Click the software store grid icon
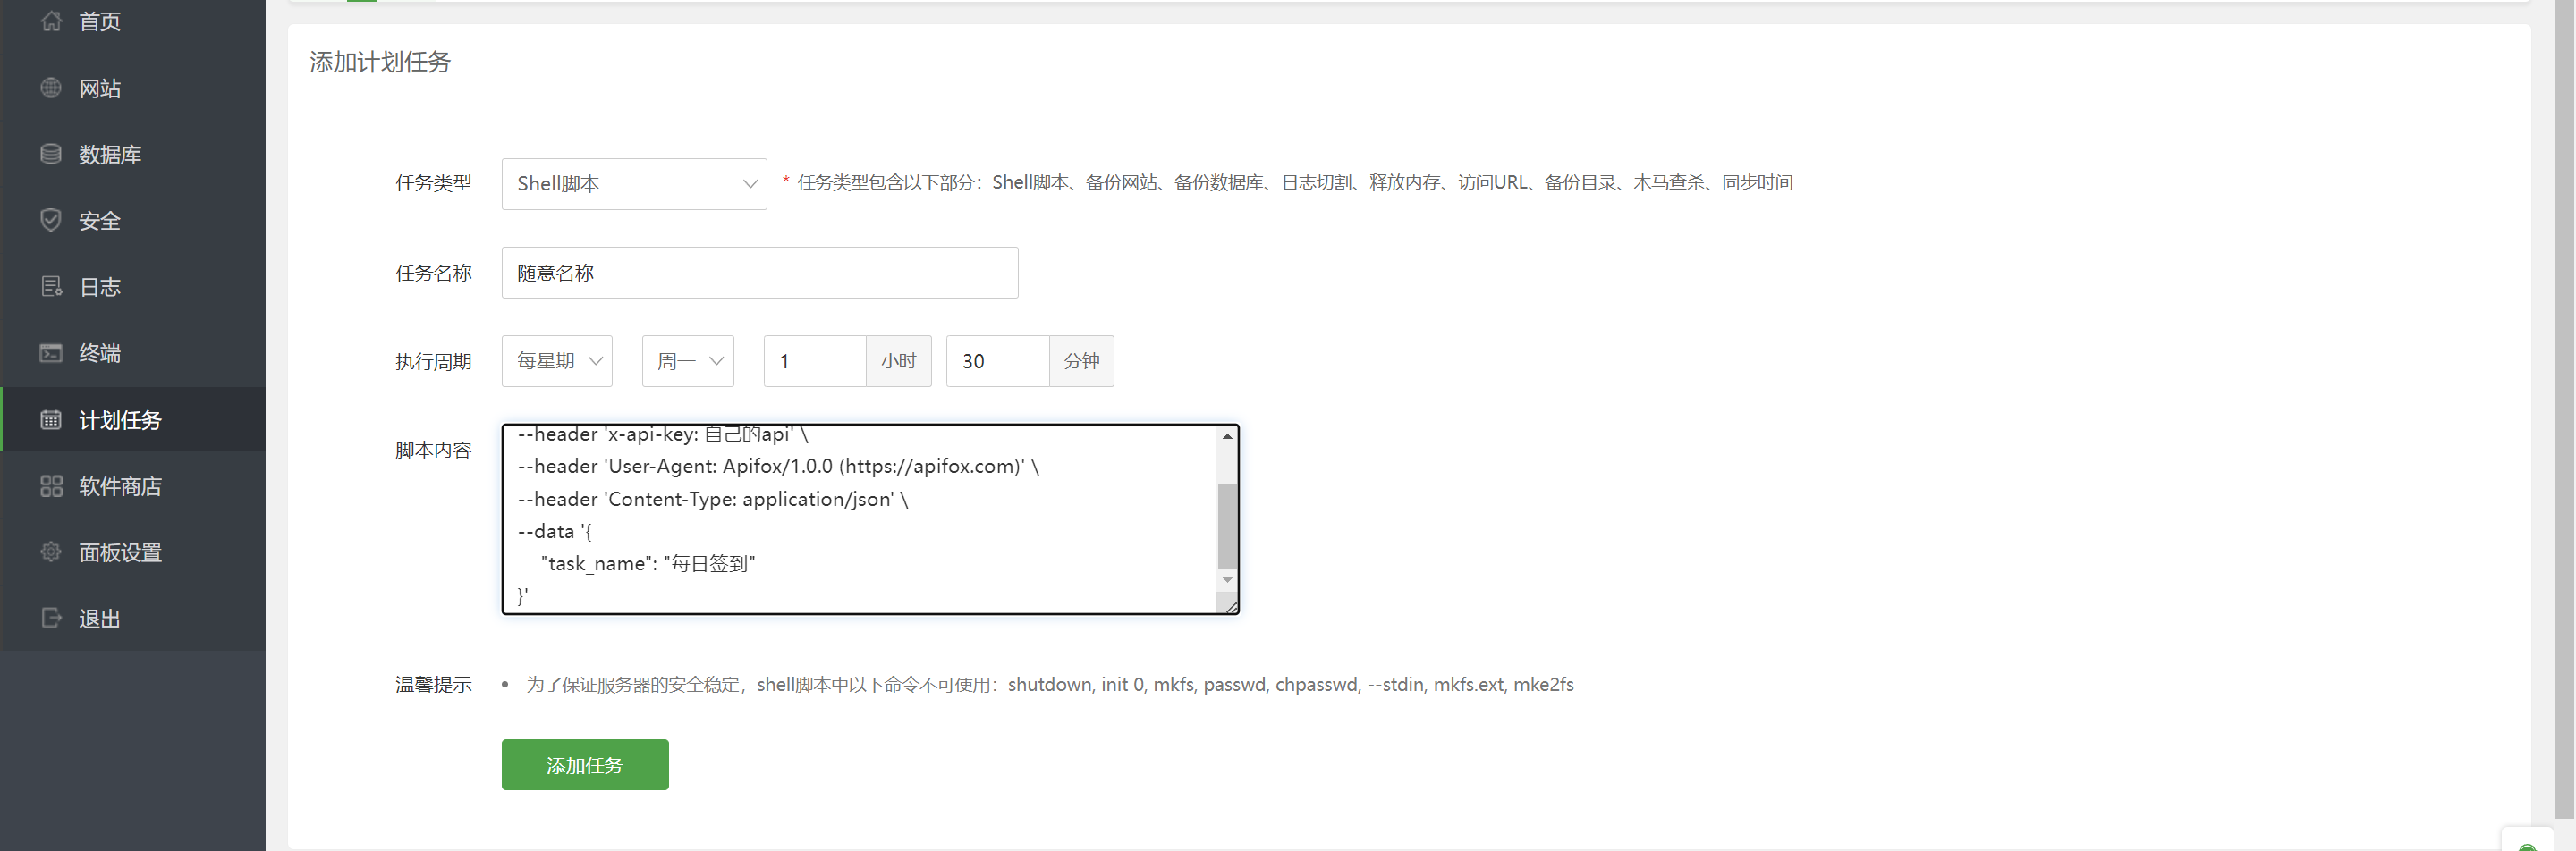This screenshot has height=851, width=2576. click(51, 485)
